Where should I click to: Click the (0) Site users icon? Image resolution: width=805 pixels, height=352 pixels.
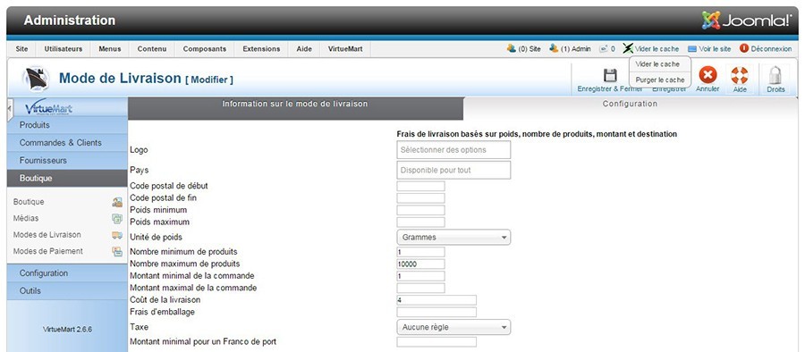511,48
